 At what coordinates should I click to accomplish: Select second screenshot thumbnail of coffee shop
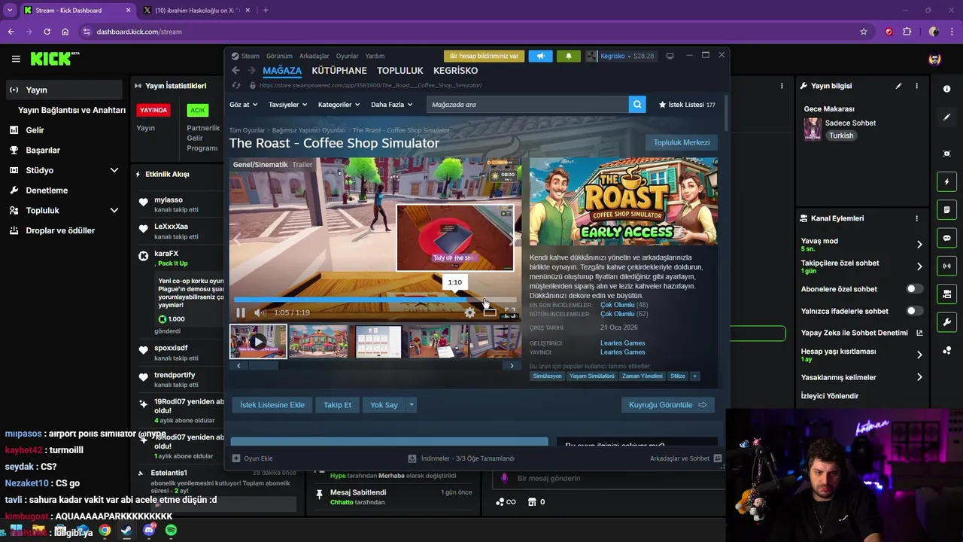318,342
